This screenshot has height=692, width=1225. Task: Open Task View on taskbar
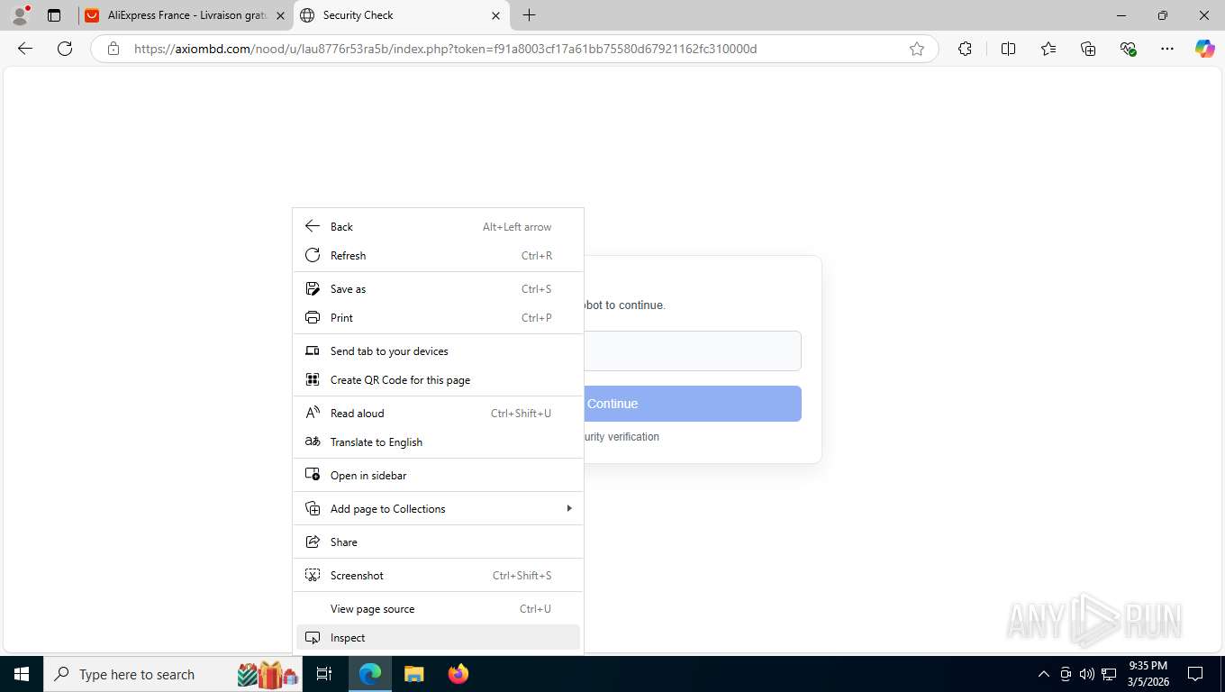(x=324, y=674)
